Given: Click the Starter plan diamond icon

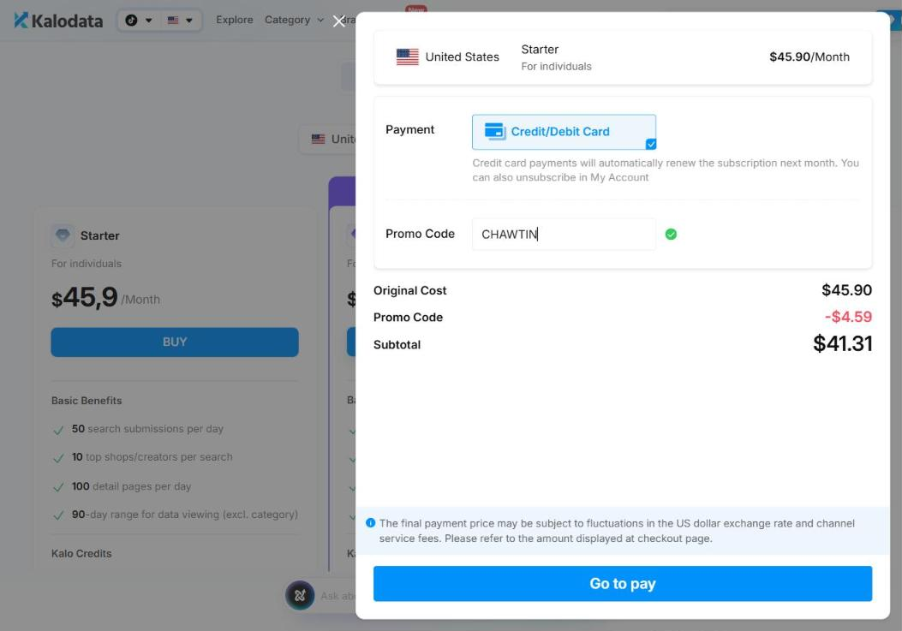Looking at the screenshot, I should [63, 235].
